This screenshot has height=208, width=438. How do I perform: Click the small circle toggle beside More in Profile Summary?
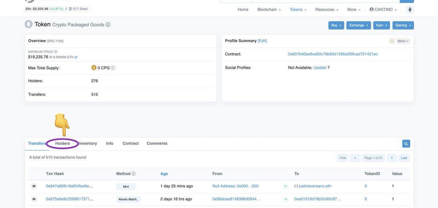point(392,41)
